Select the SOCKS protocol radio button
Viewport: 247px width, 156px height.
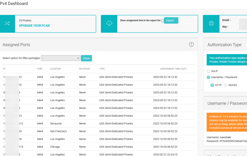(226, 85)
